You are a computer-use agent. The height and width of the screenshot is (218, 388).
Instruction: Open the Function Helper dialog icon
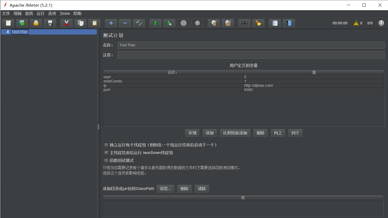275,23
